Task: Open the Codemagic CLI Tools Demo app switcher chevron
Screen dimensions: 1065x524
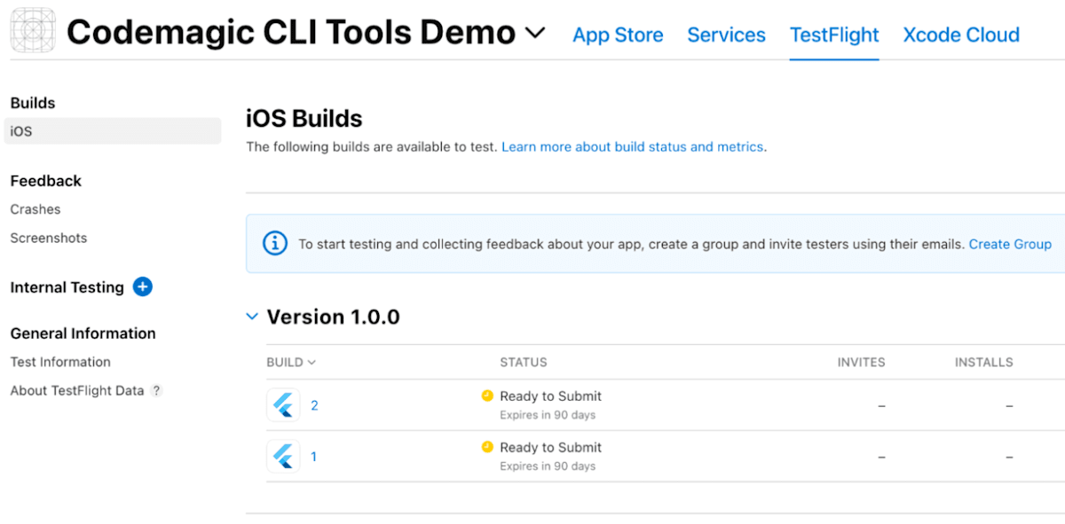Action: pos(534,34)
